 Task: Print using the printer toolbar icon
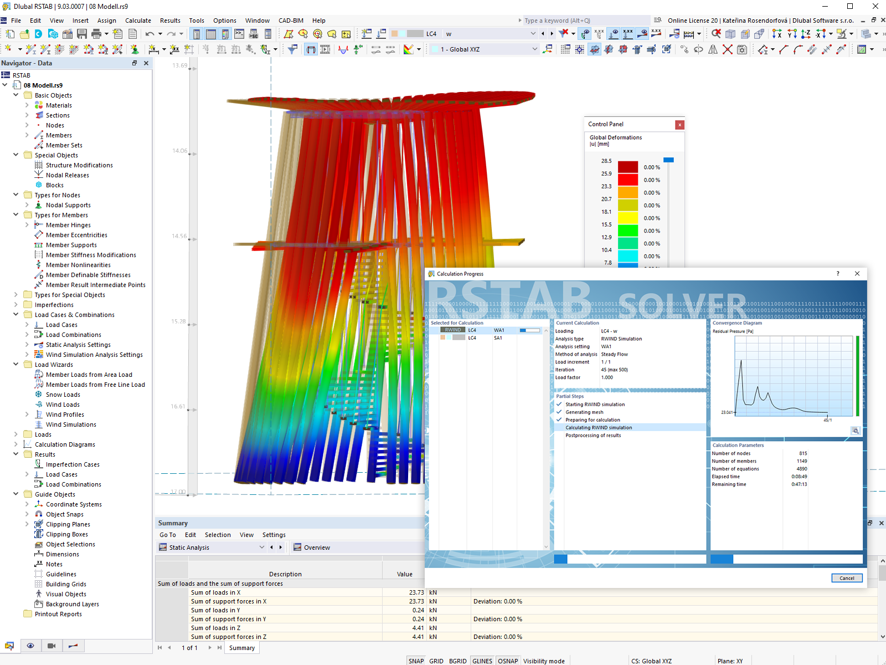coord(96,34)
